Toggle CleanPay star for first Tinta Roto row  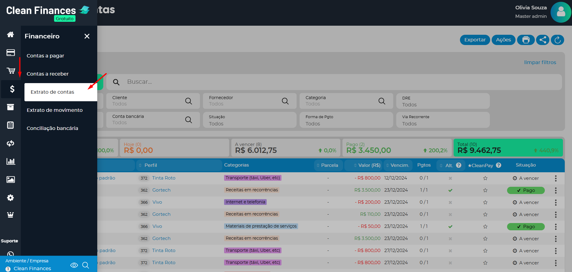click(x=485, y=178)
